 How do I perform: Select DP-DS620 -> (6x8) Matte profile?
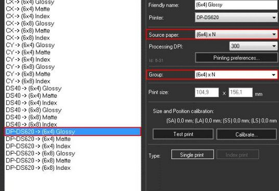[73, 161]
